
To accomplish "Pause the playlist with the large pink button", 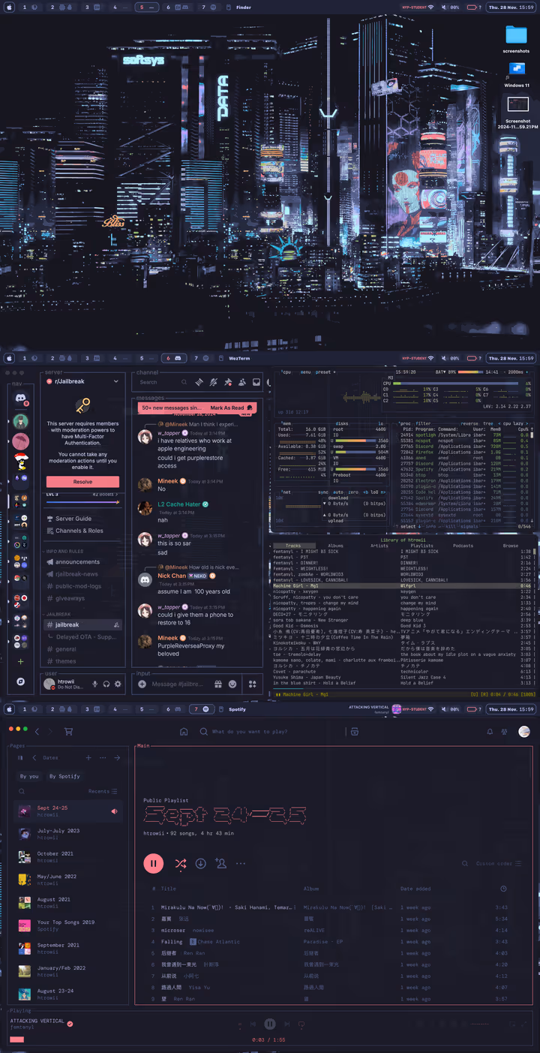I will (x=153, y=863).
